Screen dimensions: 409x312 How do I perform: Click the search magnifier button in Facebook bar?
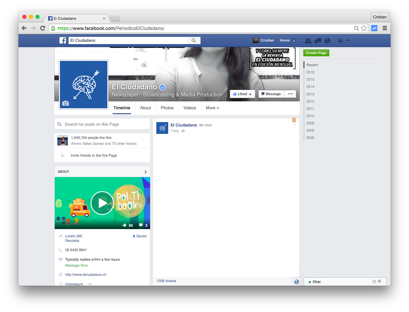point(194,40)
